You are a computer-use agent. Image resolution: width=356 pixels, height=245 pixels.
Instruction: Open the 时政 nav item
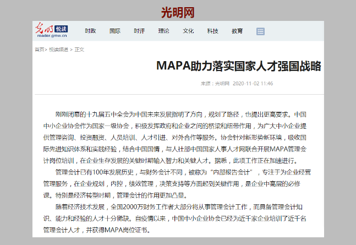click(x=90, y=31)
